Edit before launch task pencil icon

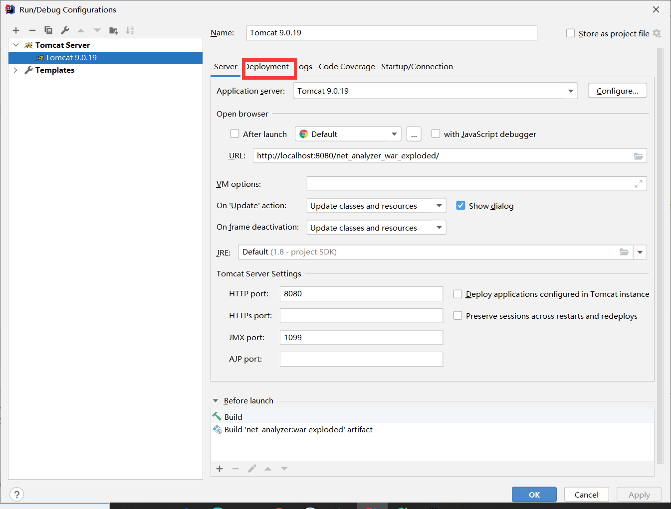(252, 469)
